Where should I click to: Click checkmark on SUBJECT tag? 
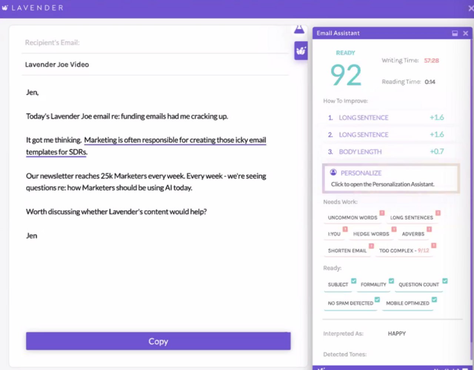point(354,281)
